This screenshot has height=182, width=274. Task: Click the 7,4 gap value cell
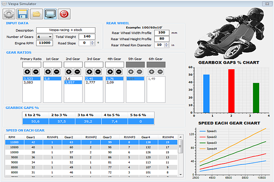115,121
